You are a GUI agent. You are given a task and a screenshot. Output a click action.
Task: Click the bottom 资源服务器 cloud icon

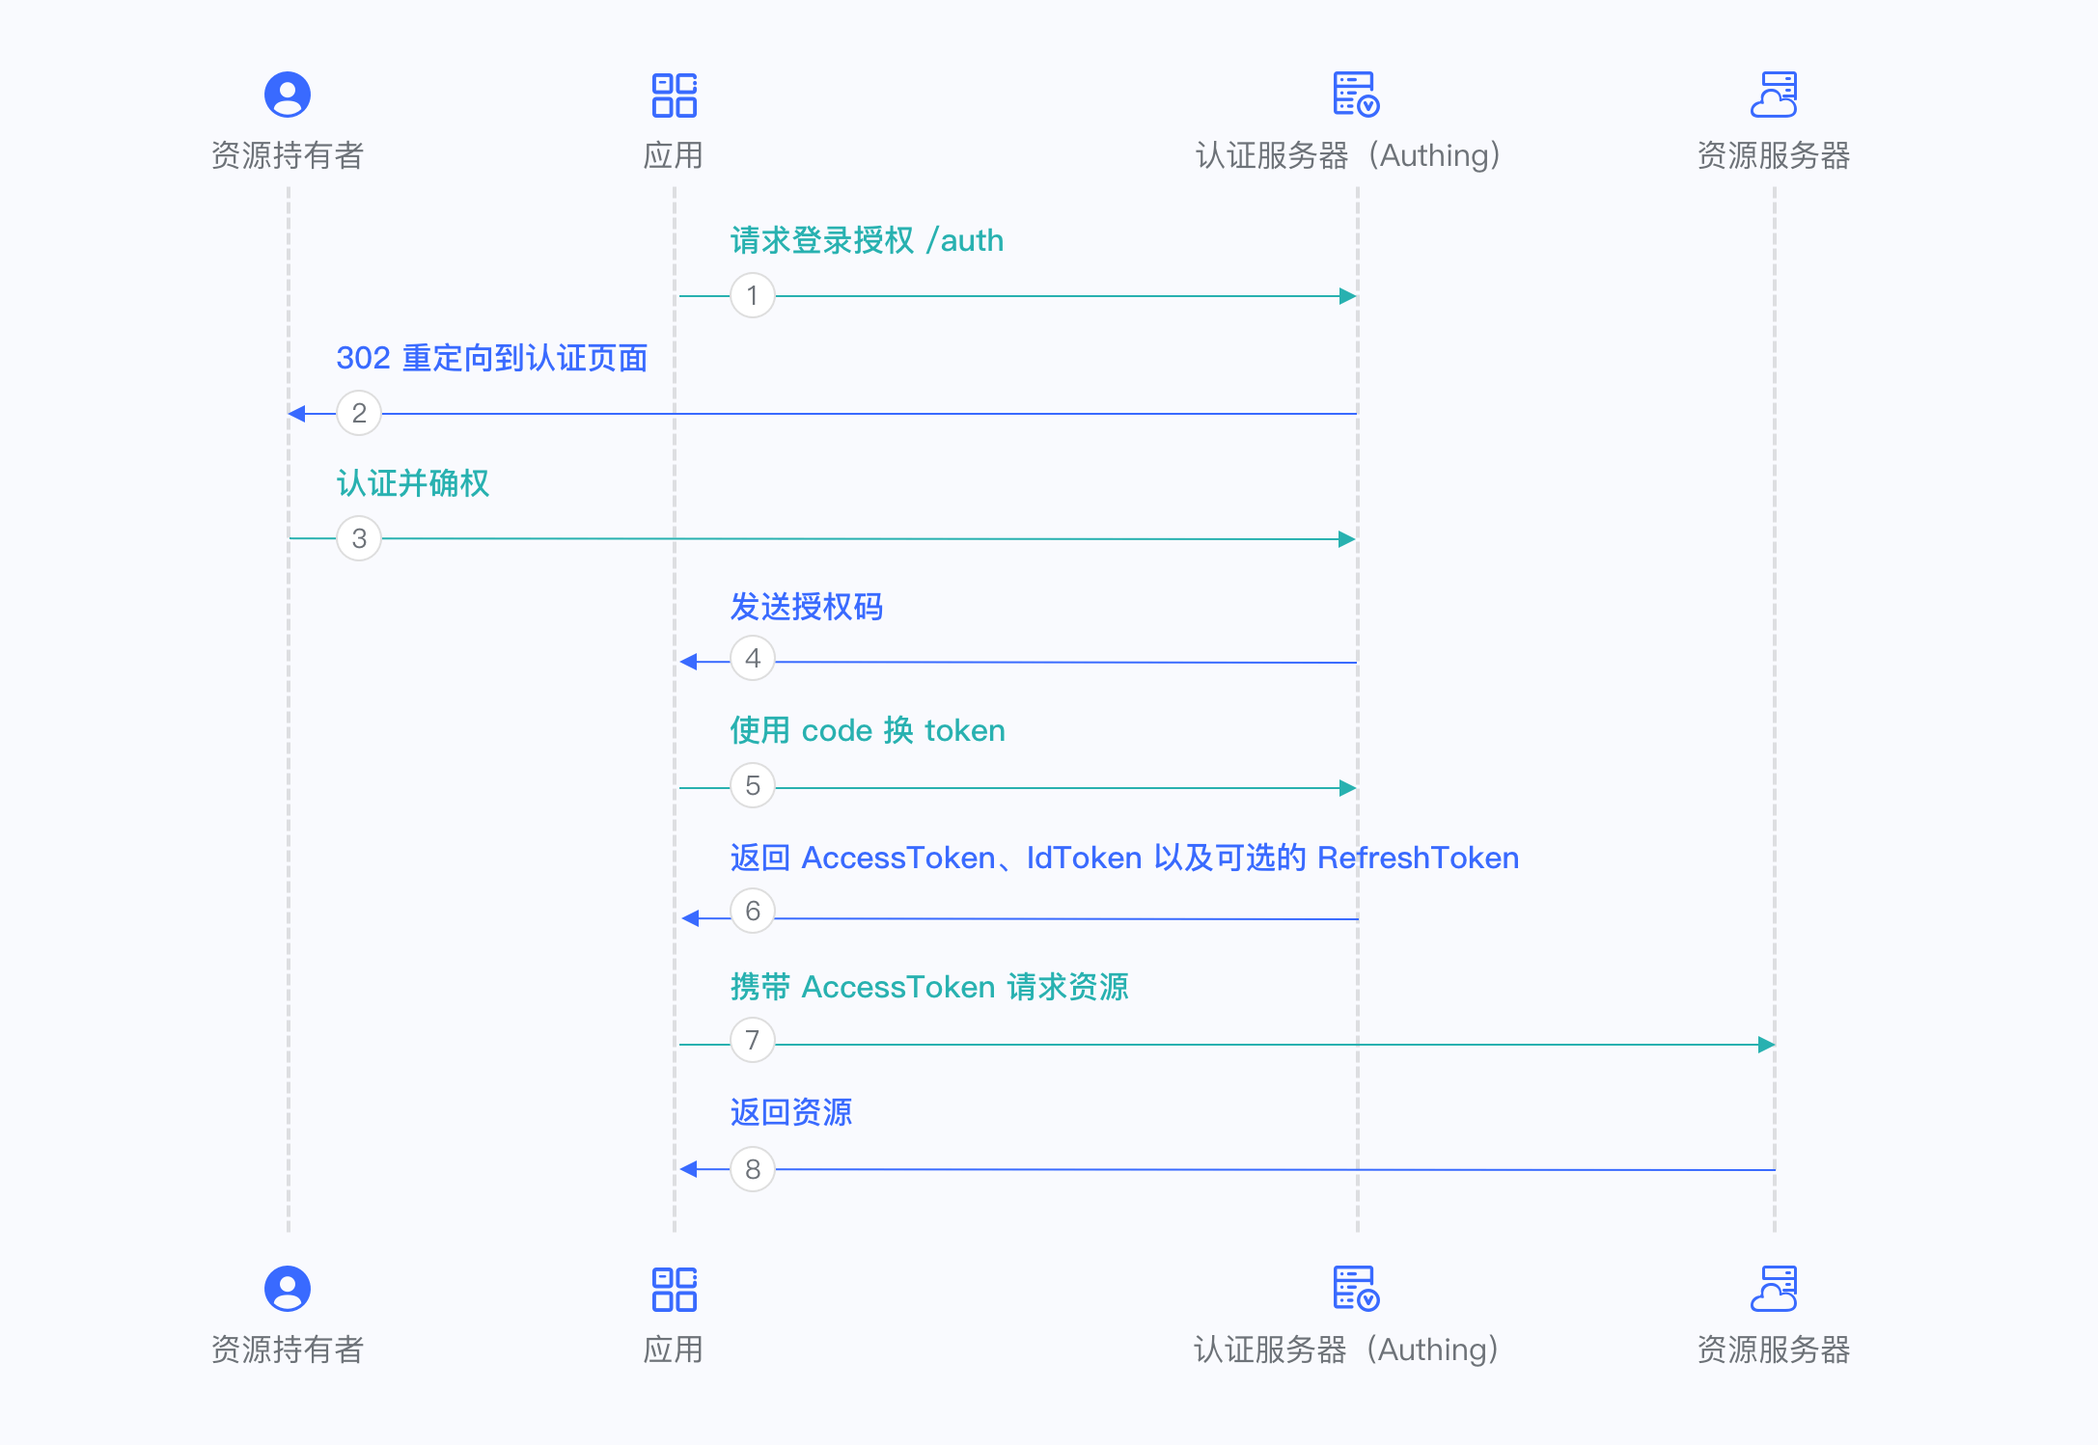click(1775, 1289)
